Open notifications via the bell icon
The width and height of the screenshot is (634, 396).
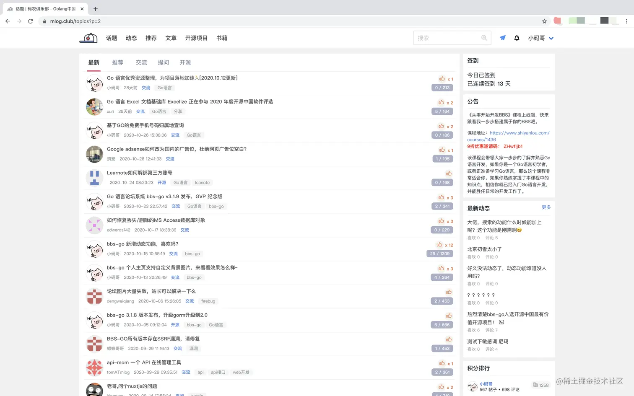[517, 38]
